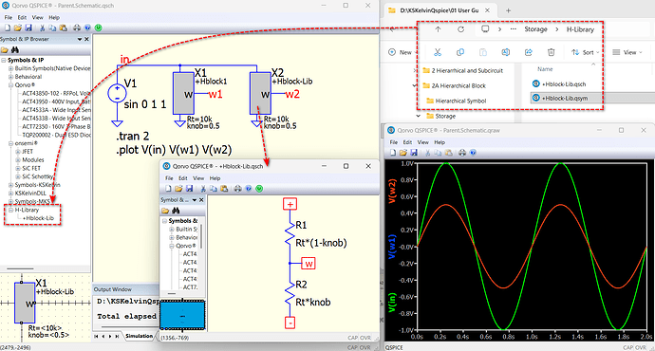Click Save icon in Parent.Schematic.qraw waveform window

coord(414,153)
